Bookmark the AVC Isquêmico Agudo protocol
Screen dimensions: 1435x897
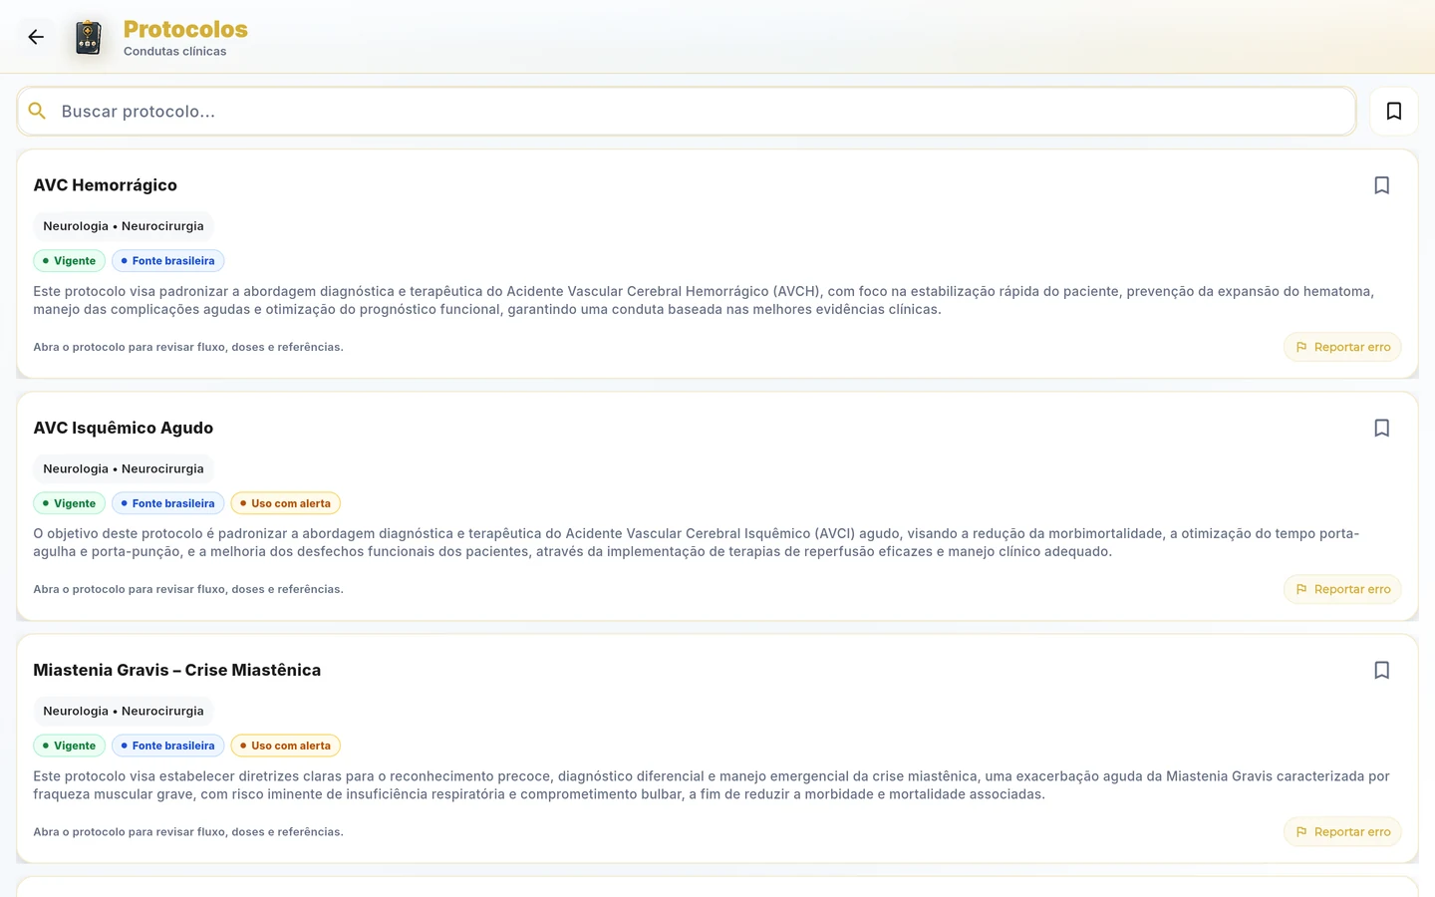(x=1381, y=428)
